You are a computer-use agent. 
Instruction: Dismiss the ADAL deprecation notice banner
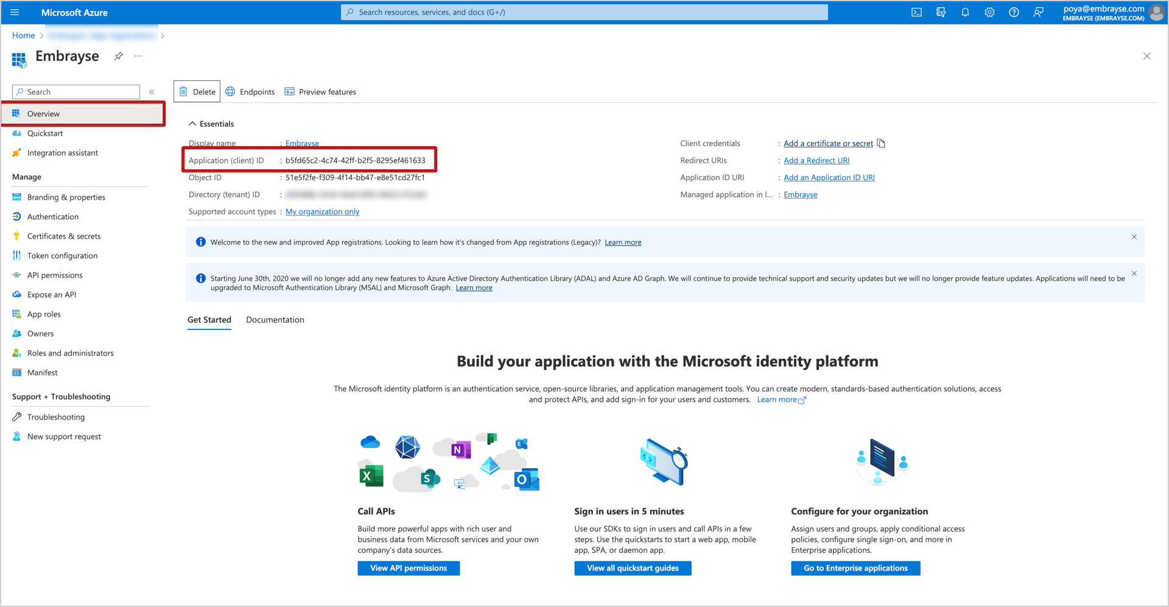tap(1134, 273)
